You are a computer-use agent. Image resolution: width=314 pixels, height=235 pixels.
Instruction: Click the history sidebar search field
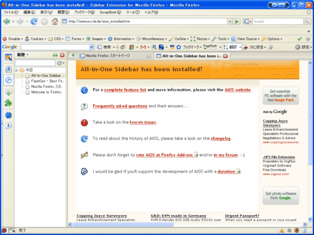click(x=35, y=63)
